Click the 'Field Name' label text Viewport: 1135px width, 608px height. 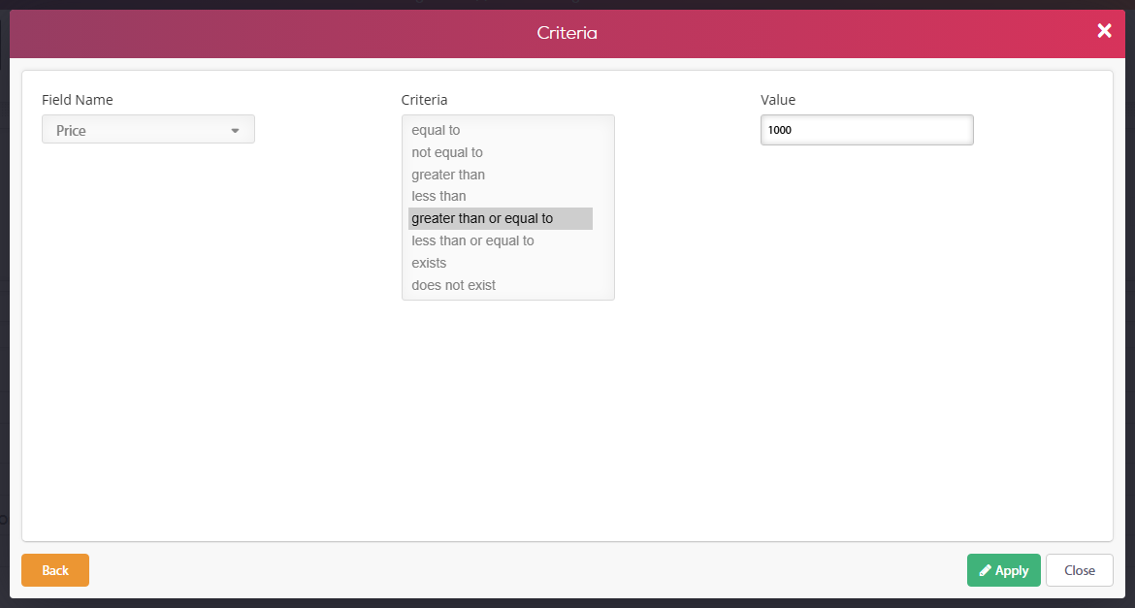78,100
